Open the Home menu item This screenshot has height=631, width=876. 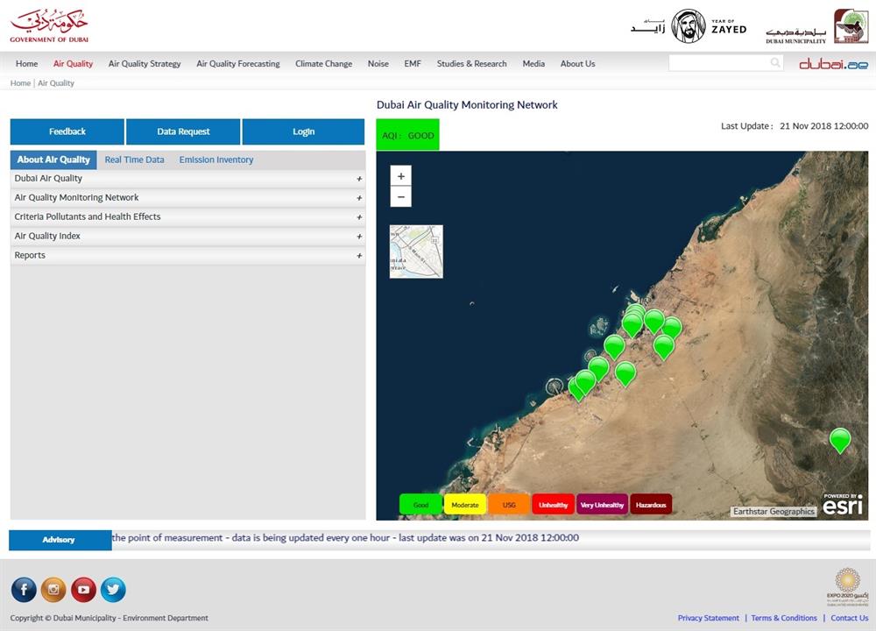[x=27, y=64]
